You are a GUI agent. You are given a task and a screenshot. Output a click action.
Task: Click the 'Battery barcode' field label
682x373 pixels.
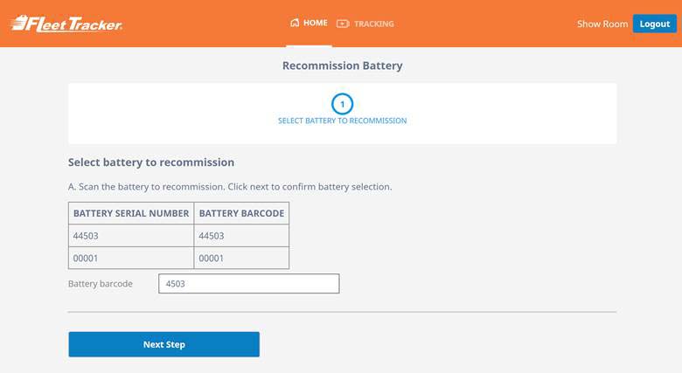[x=101, y=284]
